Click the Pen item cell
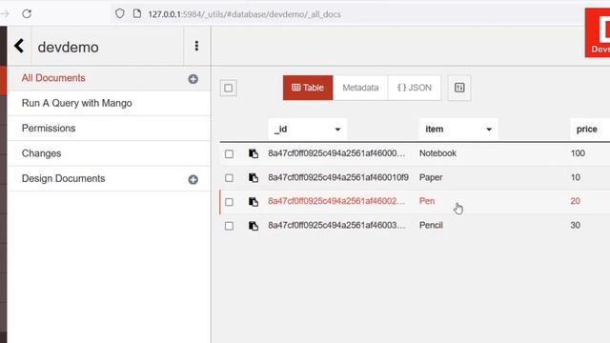 pyautogui.click(x=427, y=201)
